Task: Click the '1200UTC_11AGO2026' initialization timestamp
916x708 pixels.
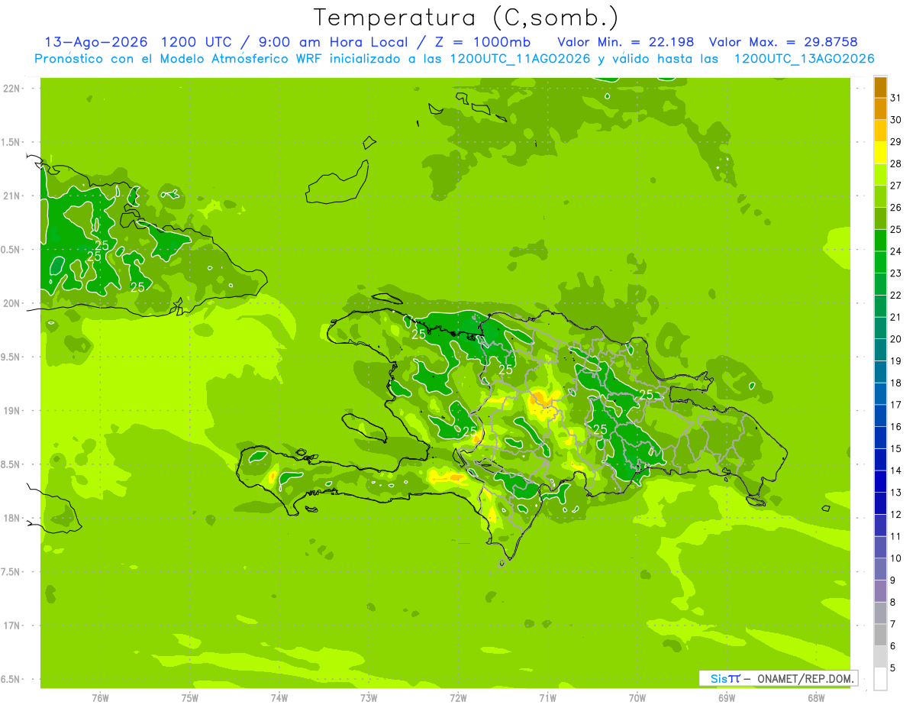Action: click(521, 59)
